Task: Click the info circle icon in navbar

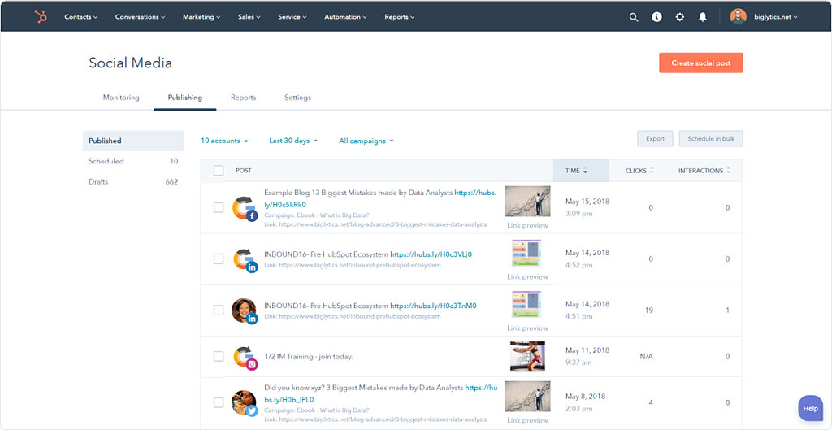Action: click(x=656, y=16)
